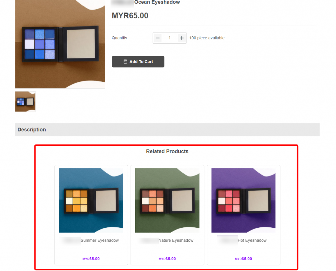Open the Summer Eyeshadow product image
The width and height of the screenshot is (336, 271).
tap(91, 200)
